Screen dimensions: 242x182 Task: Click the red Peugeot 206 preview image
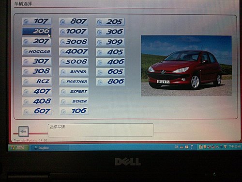[186, 66]
